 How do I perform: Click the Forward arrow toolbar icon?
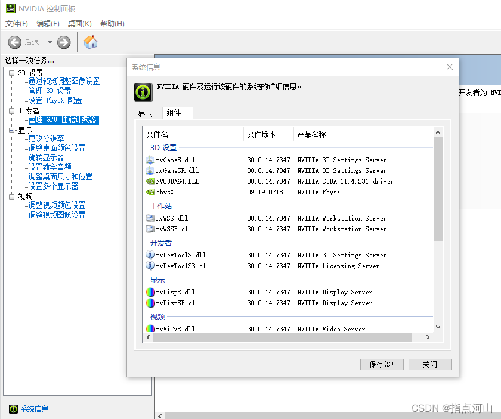point(64,42)
